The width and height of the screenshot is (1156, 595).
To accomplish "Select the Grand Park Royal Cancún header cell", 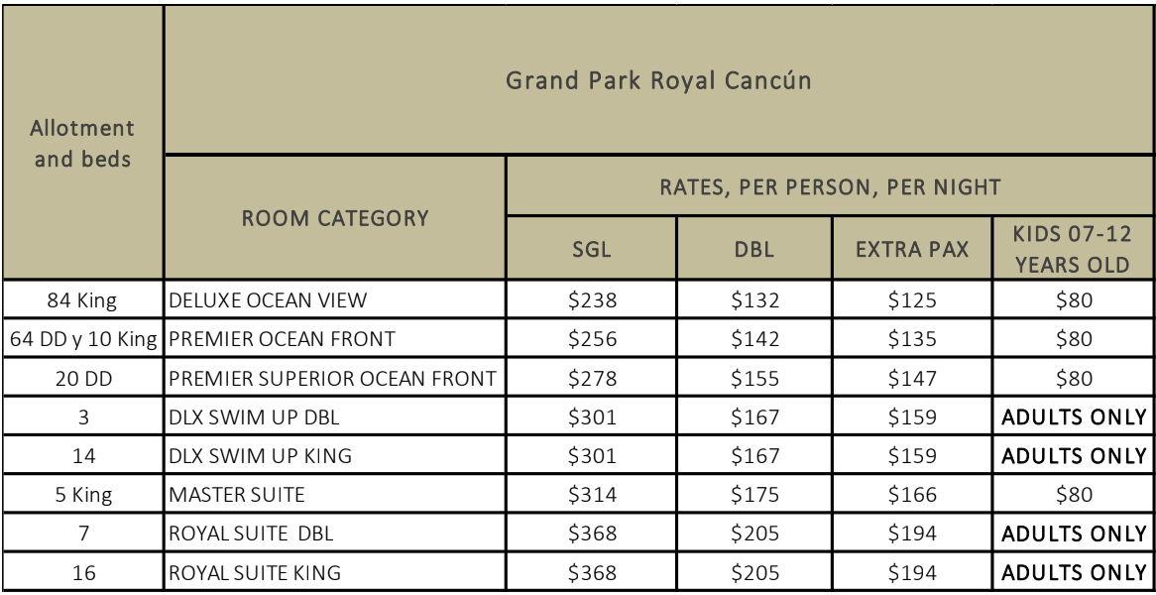I will click(658, 79).
